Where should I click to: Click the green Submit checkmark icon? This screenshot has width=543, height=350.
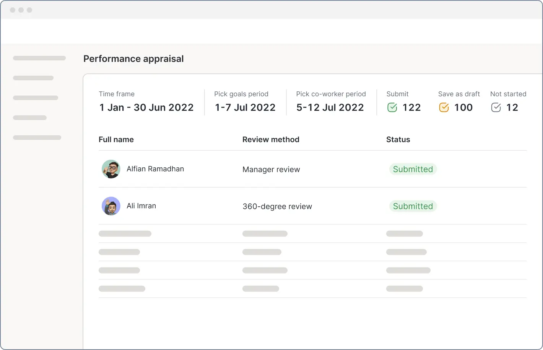coord(392,108)
